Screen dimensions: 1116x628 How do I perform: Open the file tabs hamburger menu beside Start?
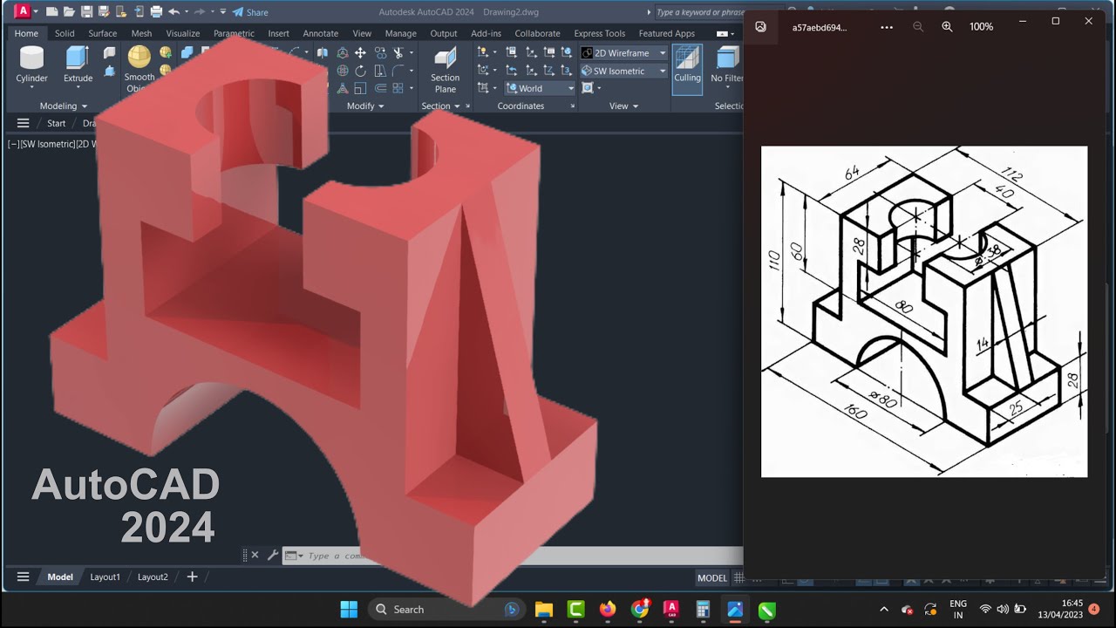[x=23, y=123]
